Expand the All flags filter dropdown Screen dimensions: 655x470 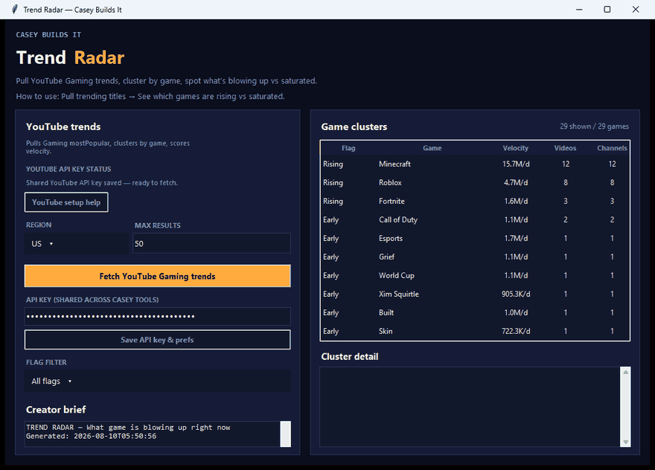pyautogui.click(x=158, y=381)
